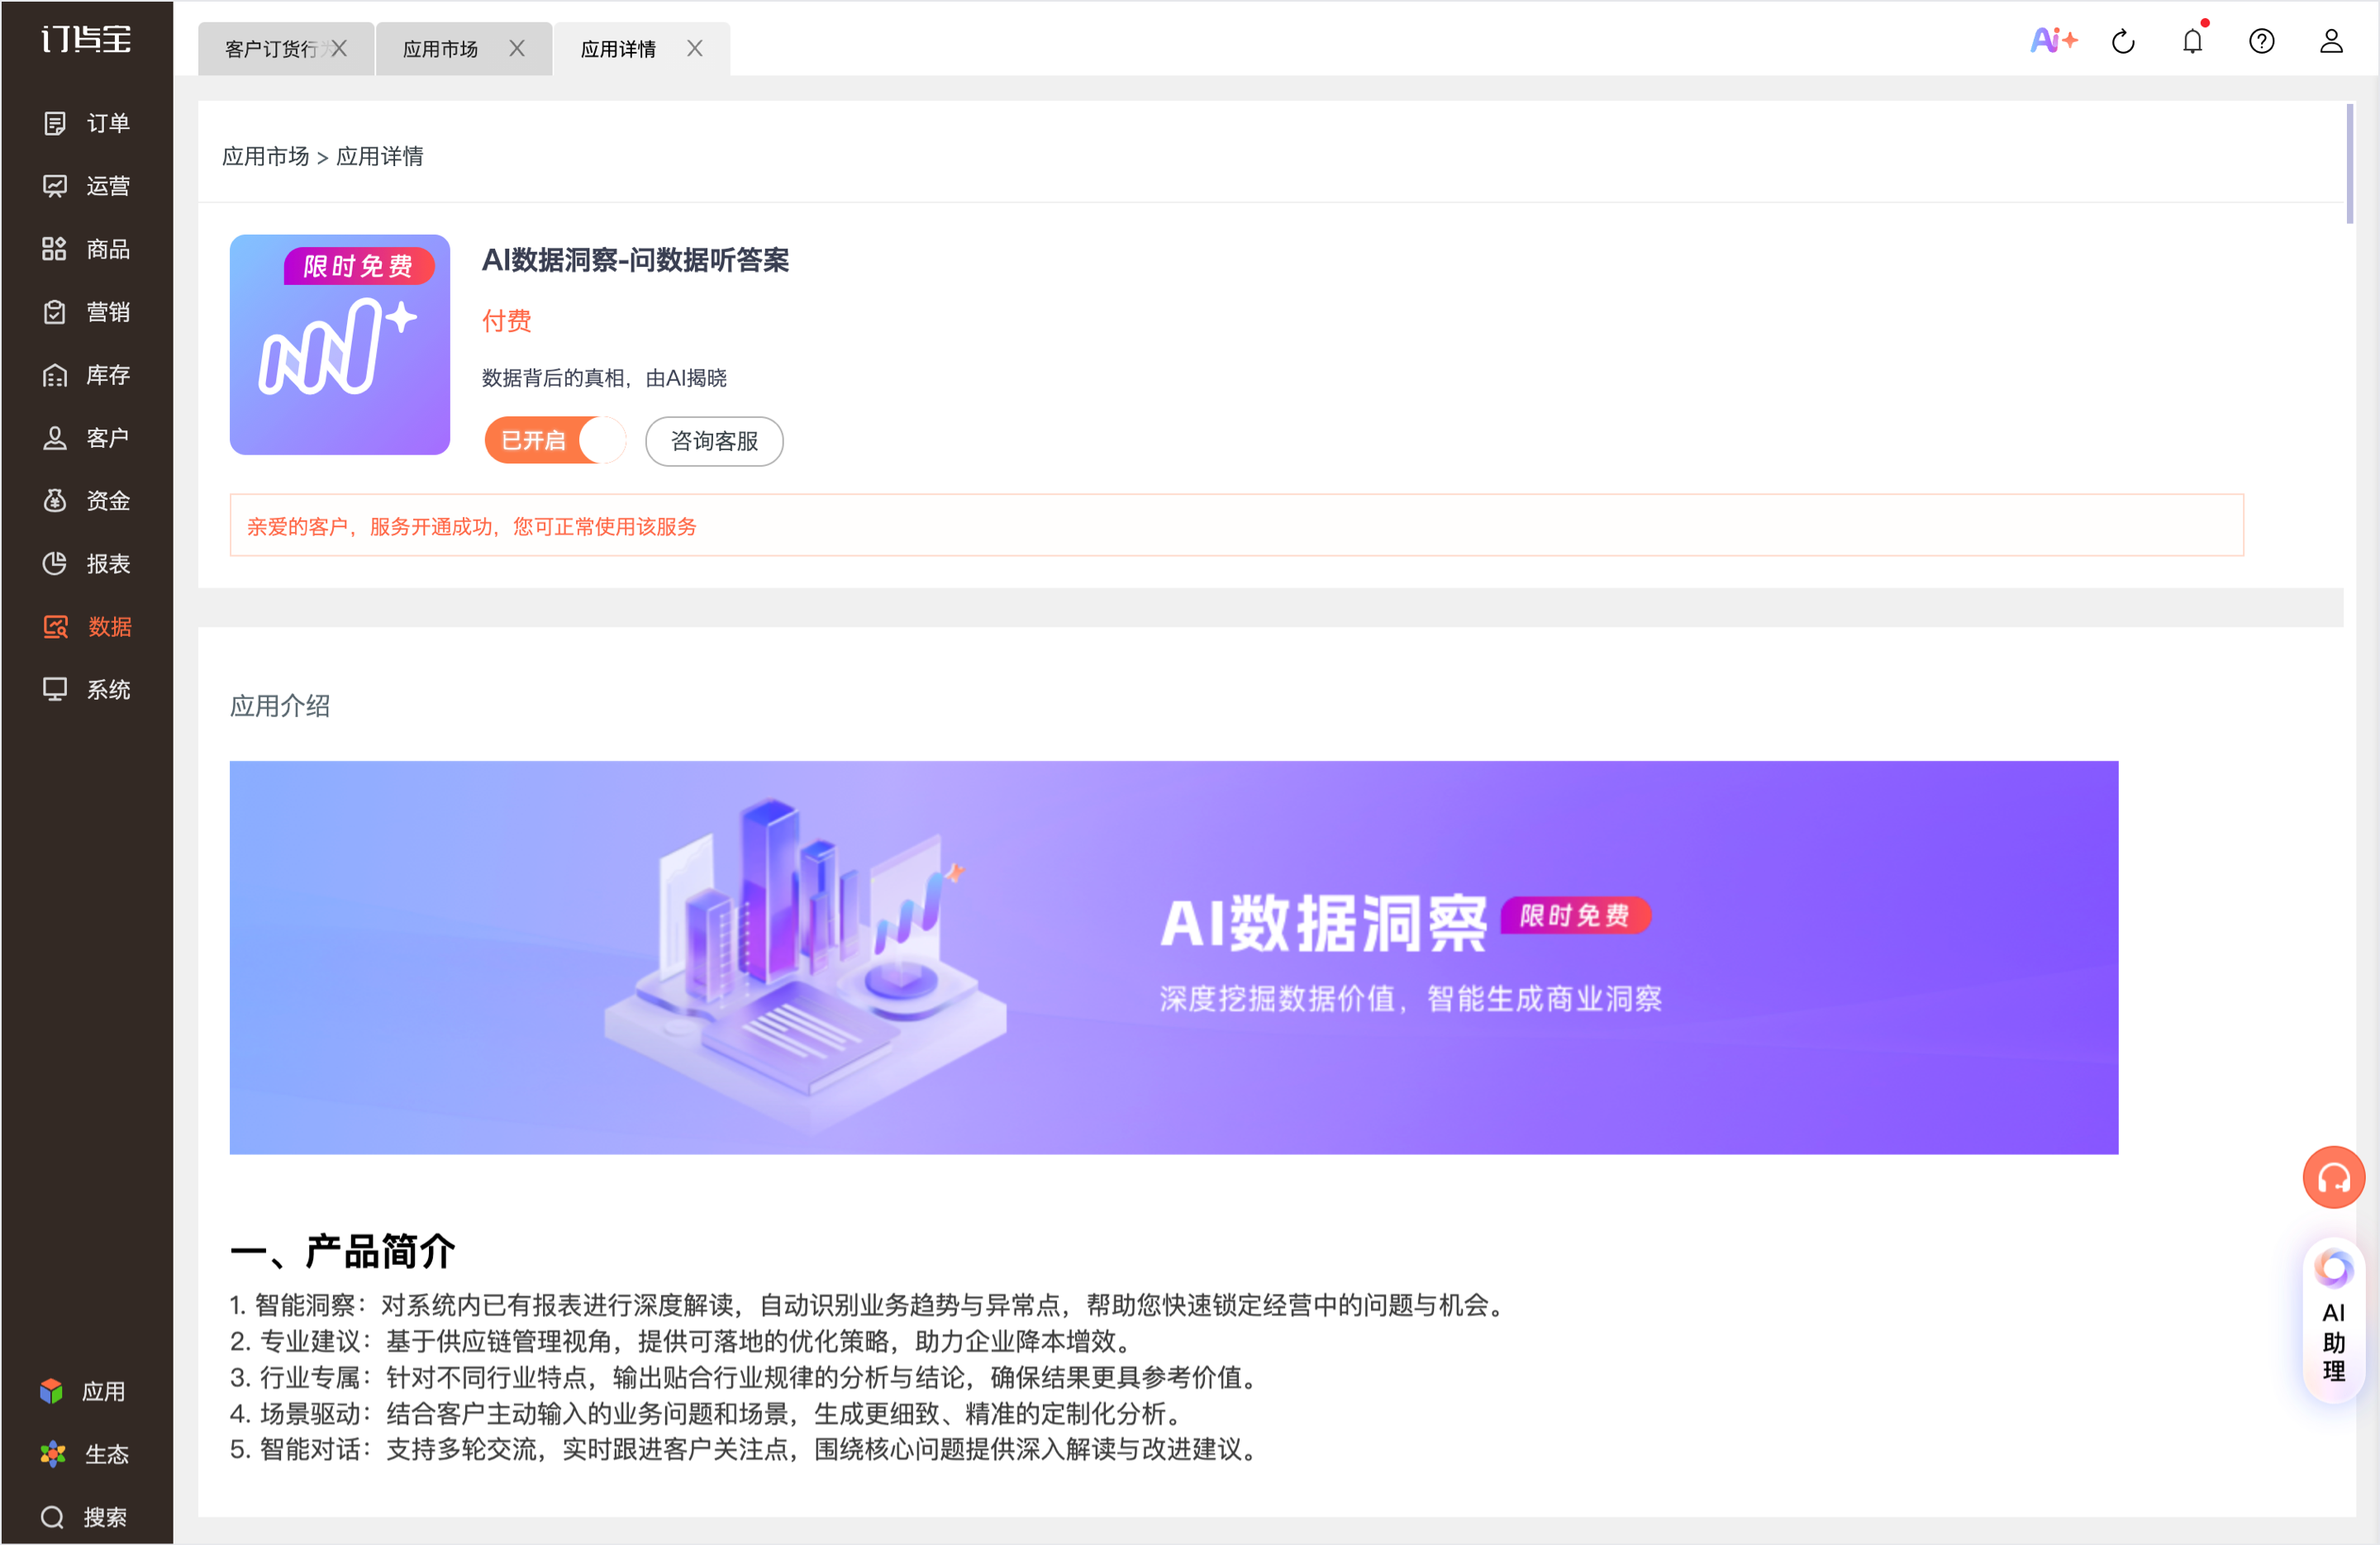Toggle the 已开启 switch off
Viewport: 2380px width, 1545px height.
555,440
